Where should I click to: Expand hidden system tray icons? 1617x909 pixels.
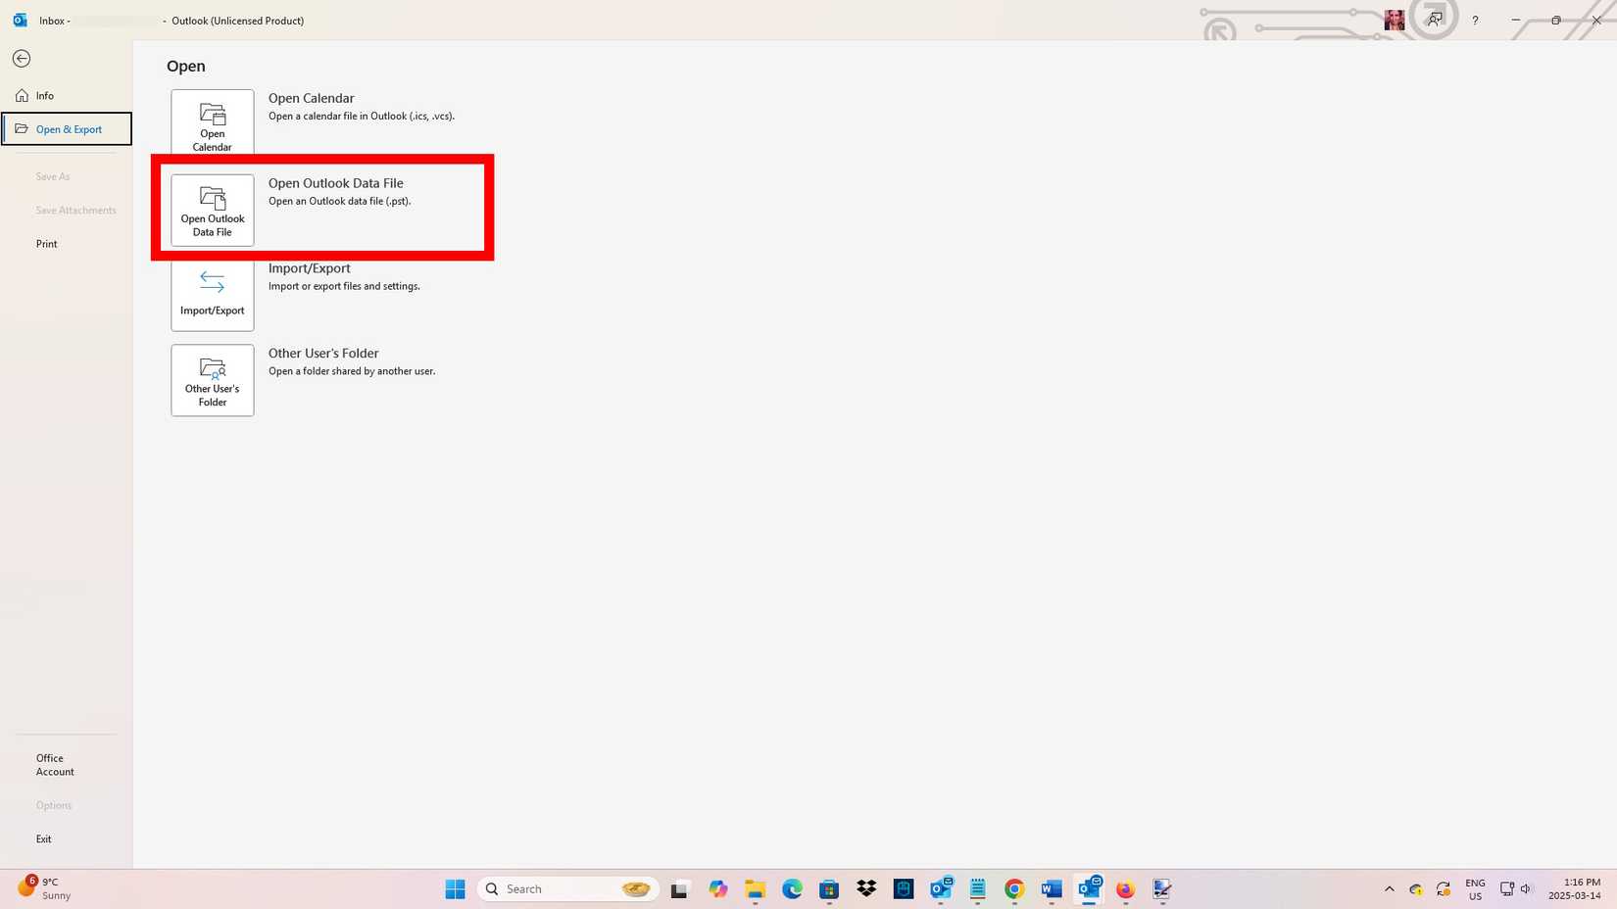click(1390, 888)
